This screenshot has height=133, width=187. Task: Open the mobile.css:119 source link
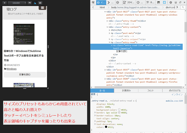(x=174, y=101)
